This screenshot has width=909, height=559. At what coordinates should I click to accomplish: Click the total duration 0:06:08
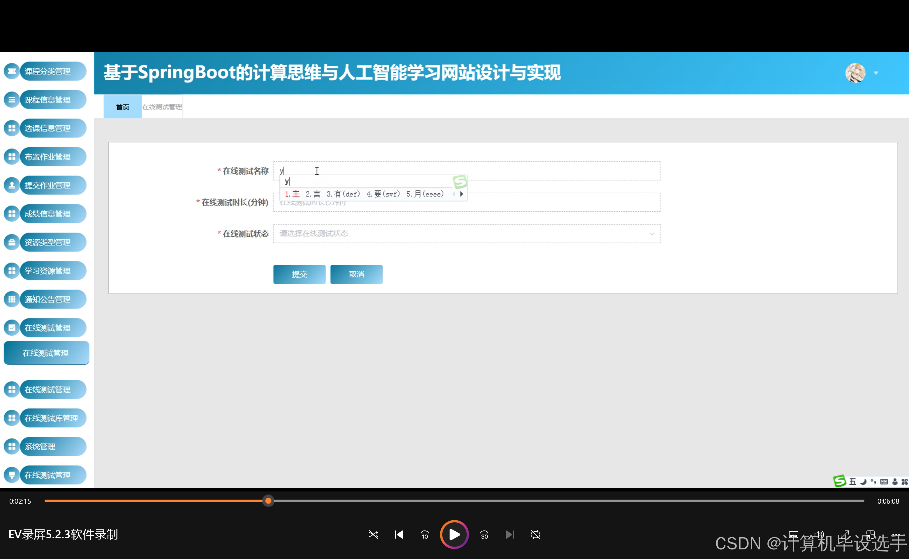(888, 501)
